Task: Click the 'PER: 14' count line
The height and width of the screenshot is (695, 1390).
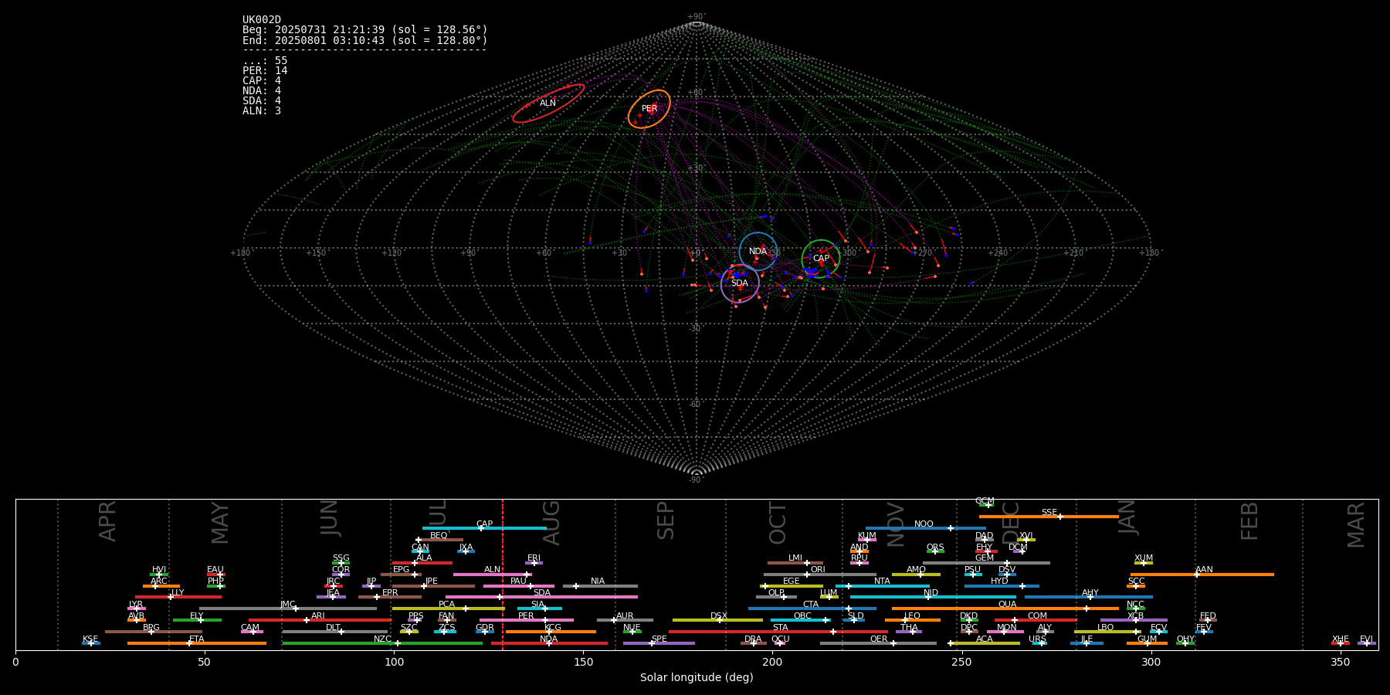Action: (265, 70)
